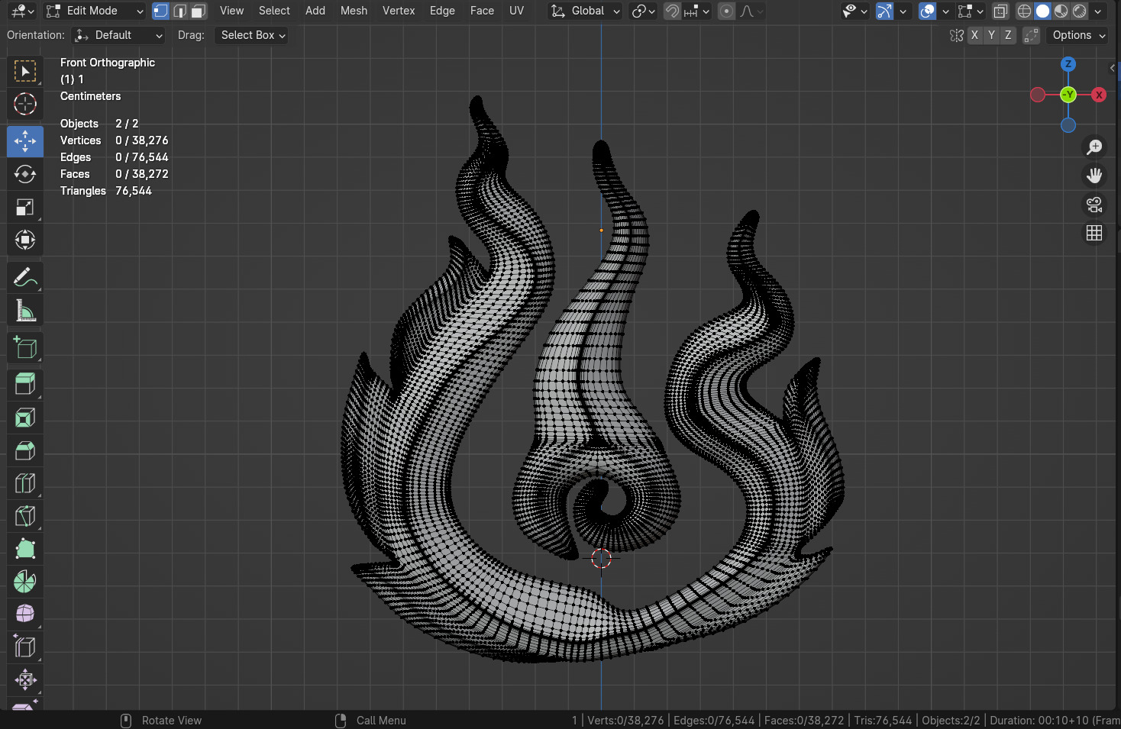Enable edge select mode
1121x729 pixels.
pos(179,11)
